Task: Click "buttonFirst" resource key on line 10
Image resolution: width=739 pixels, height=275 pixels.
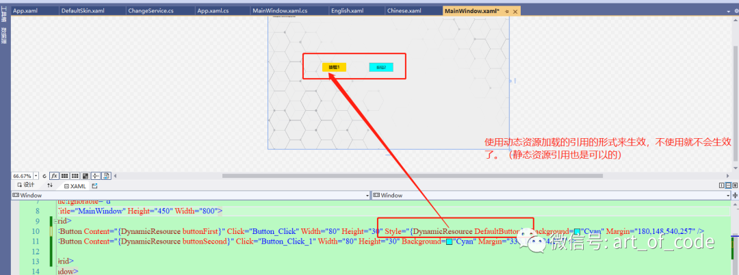Action: pyautogui.click(x=202, y=231)
